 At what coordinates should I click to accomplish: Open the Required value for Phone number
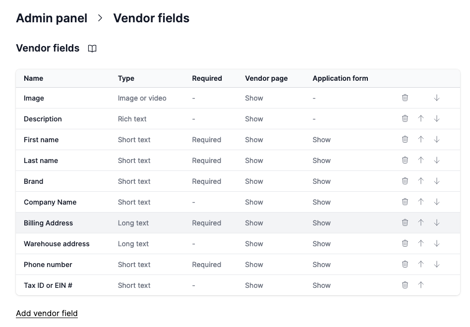coord(206,264)
